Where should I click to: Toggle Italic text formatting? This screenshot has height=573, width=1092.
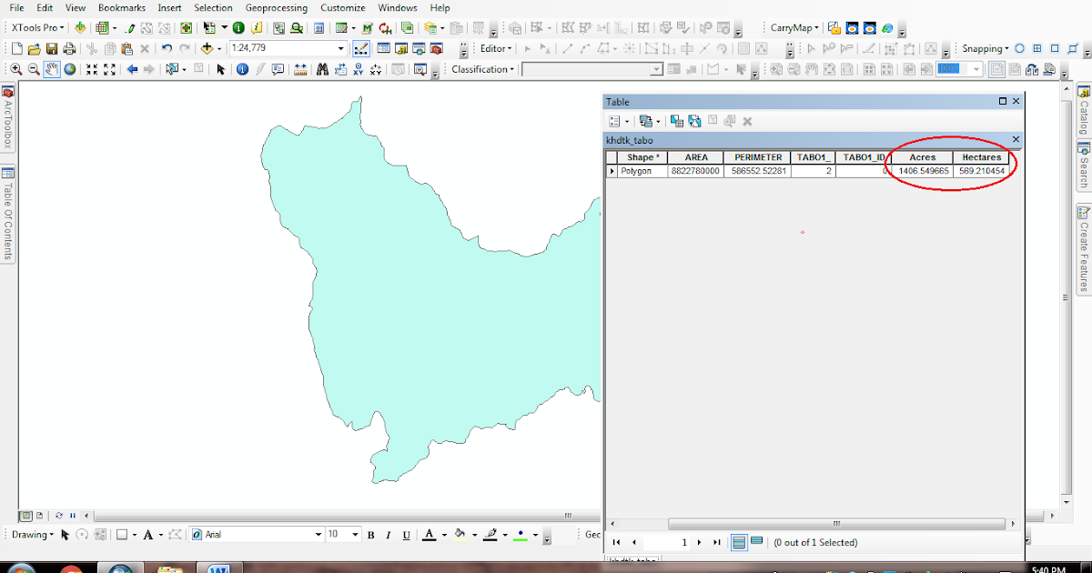pyautogui.click(x=389, y=535)
